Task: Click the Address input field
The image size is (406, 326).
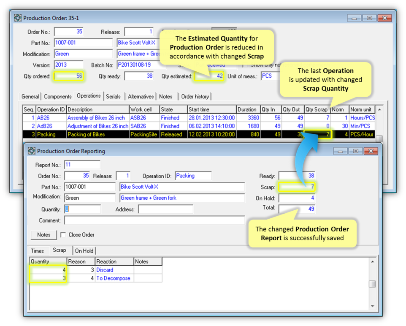Action: [165, 209]
